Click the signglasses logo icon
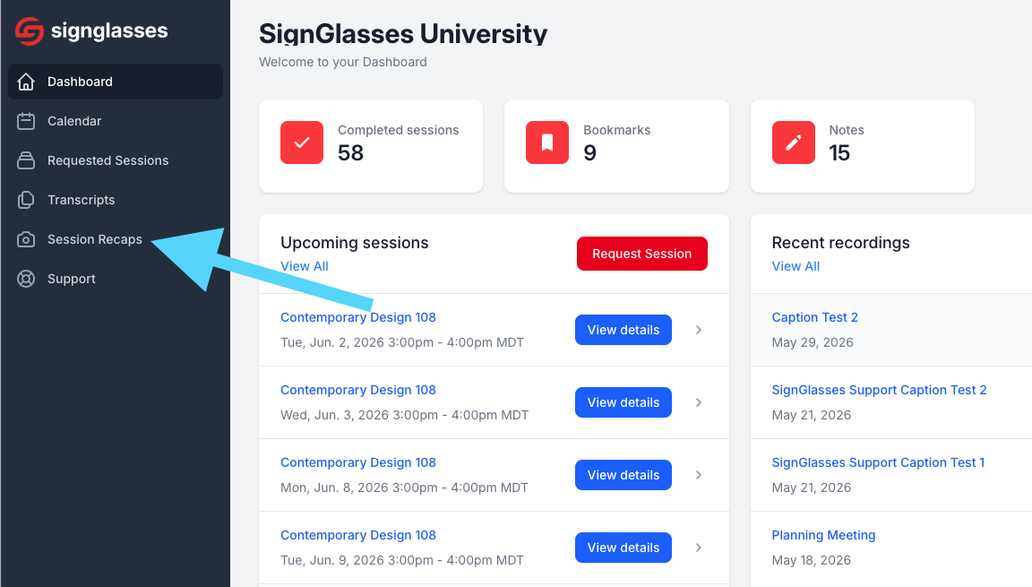 point(30,31)
